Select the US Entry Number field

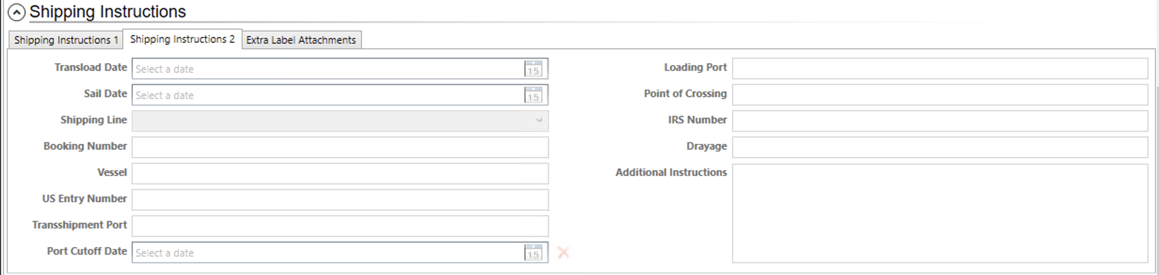tap(339, 200)
